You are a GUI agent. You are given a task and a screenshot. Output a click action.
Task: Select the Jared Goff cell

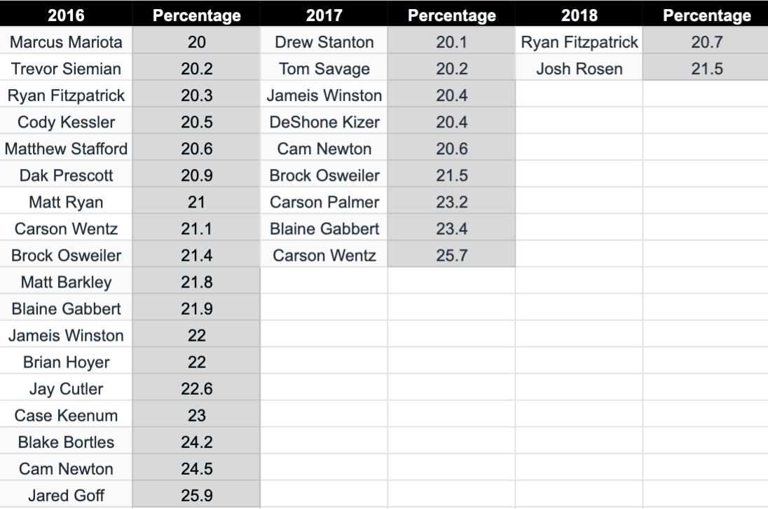pyautogui.click(x=66, y=495)
